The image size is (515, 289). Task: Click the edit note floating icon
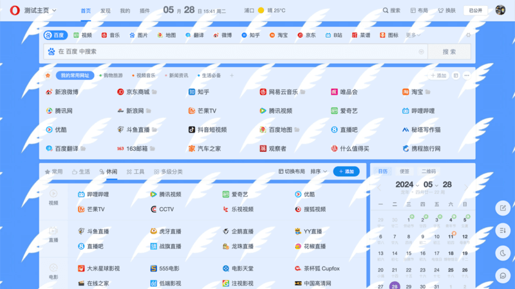pyautogui.click(x=503, y=208)
